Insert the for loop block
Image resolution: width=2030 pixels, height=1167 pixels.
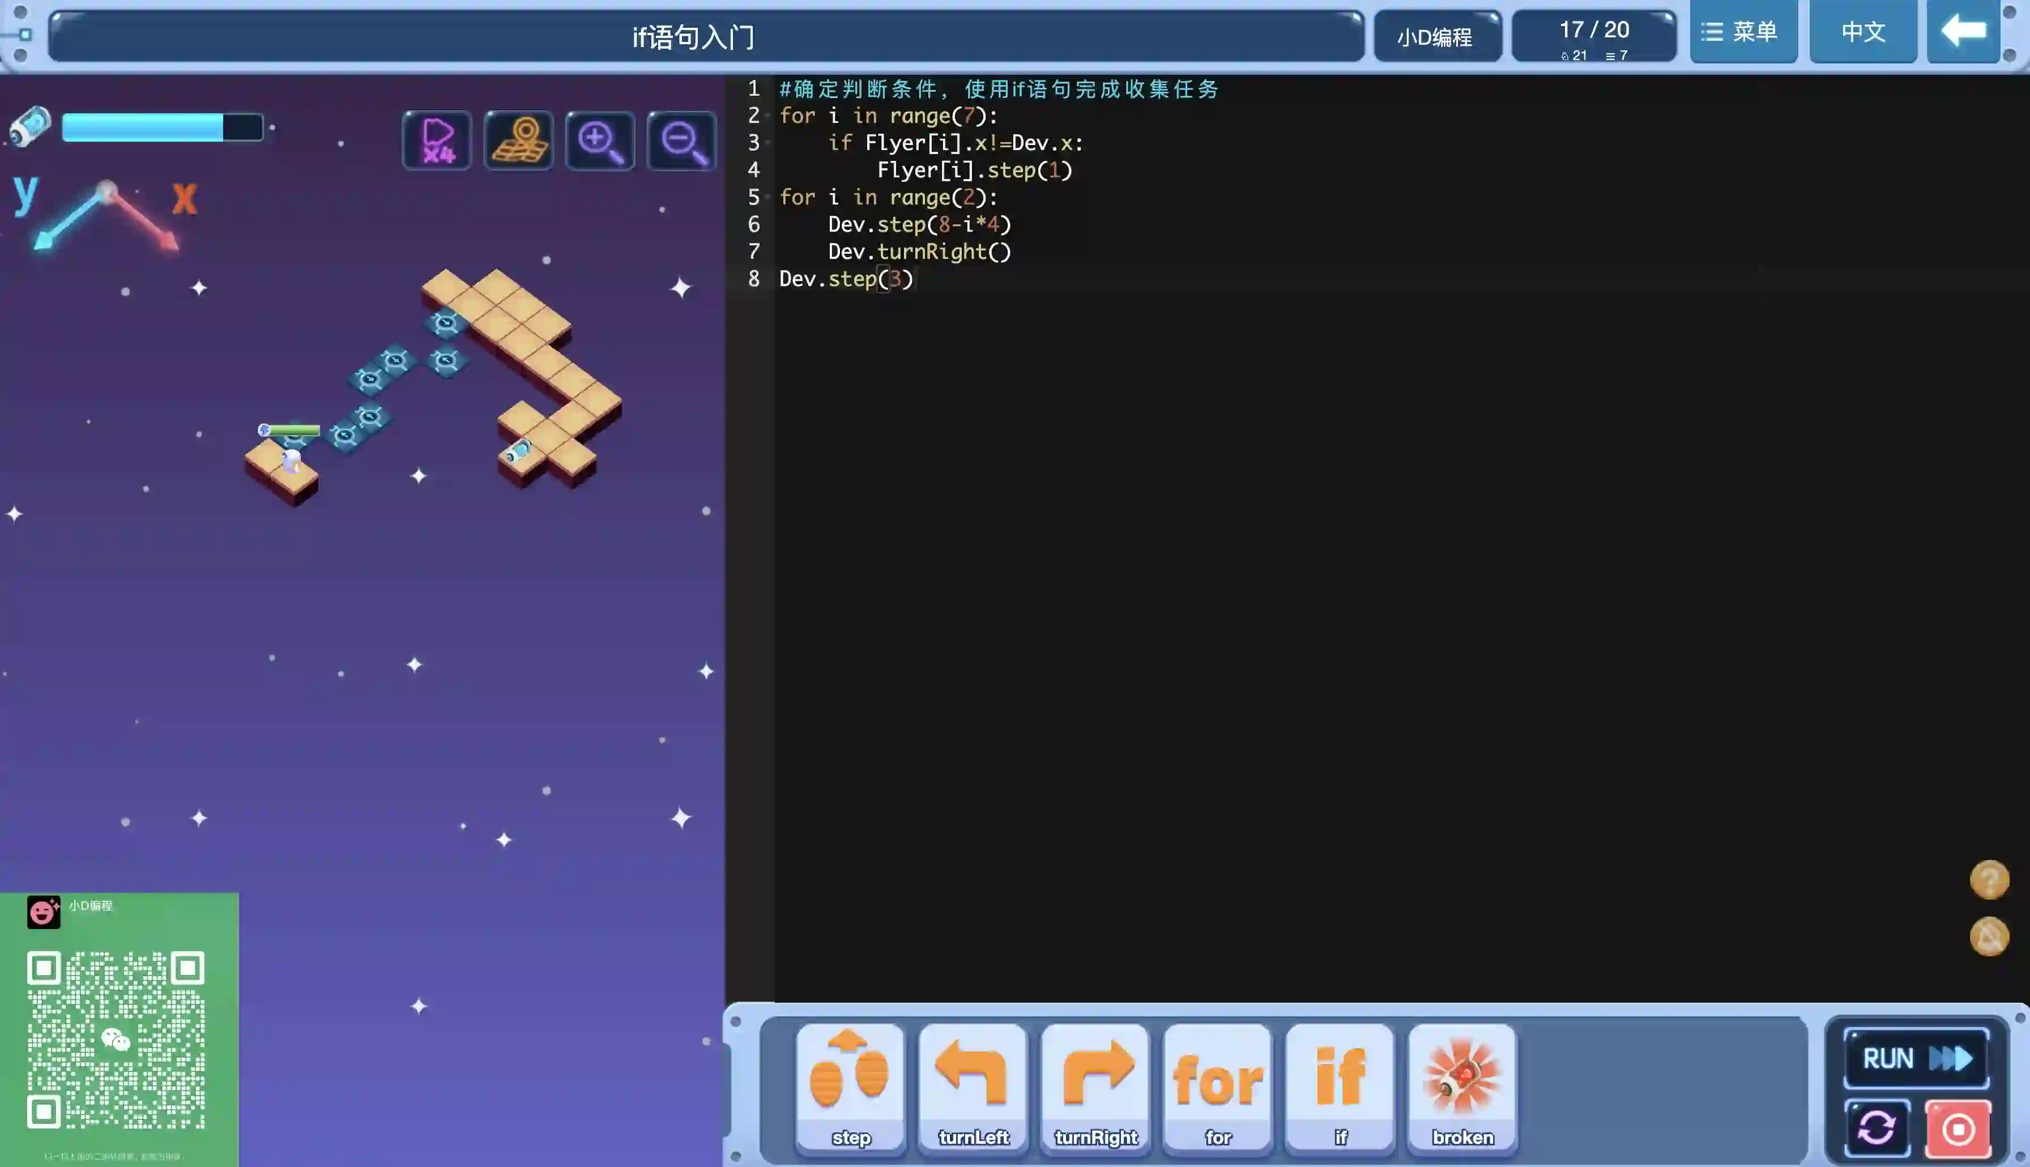[1218, 1086]
